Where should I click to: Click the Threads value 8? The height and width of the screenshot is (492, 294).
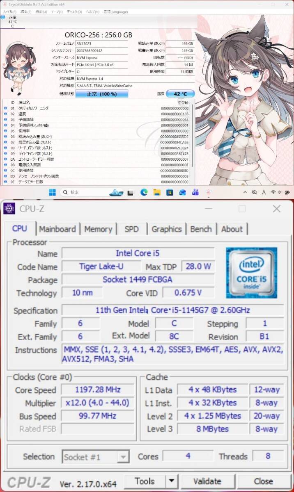(268, 456)
